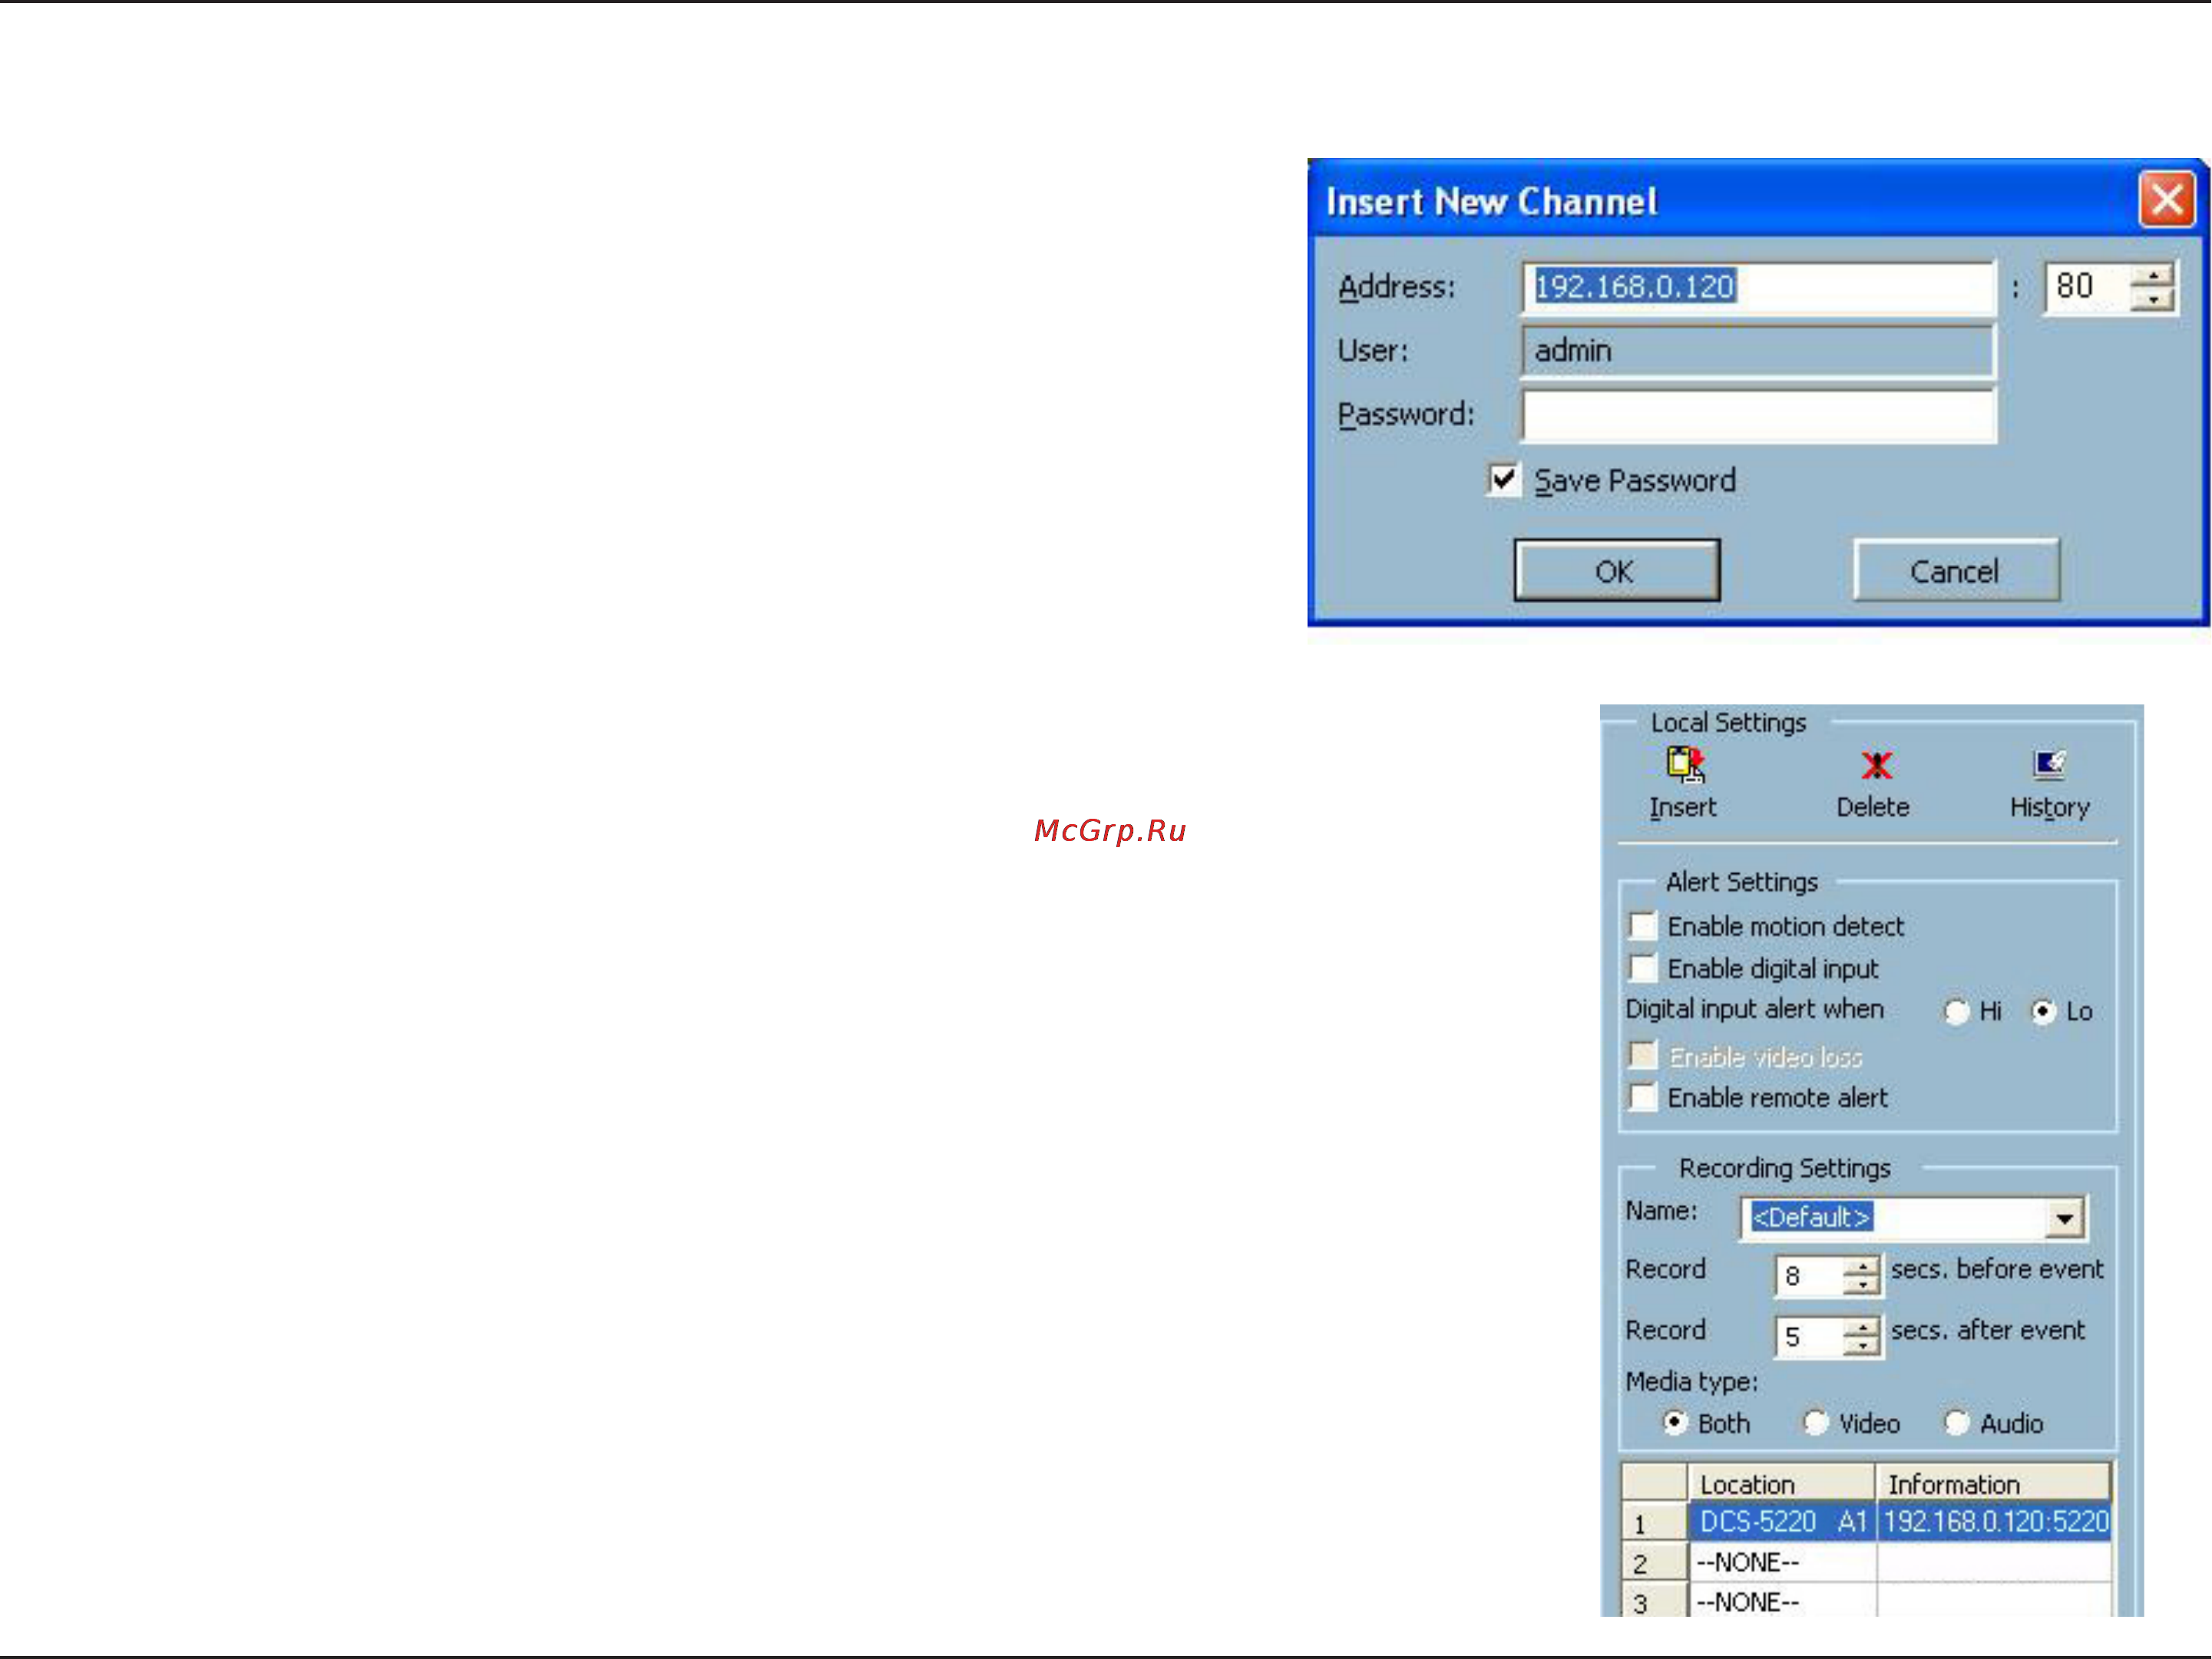This screenshot has height=1659, width=2212.
Task: Click the seconds after event field 5
Action: pyautogui.click(x=1809, y=1337)
